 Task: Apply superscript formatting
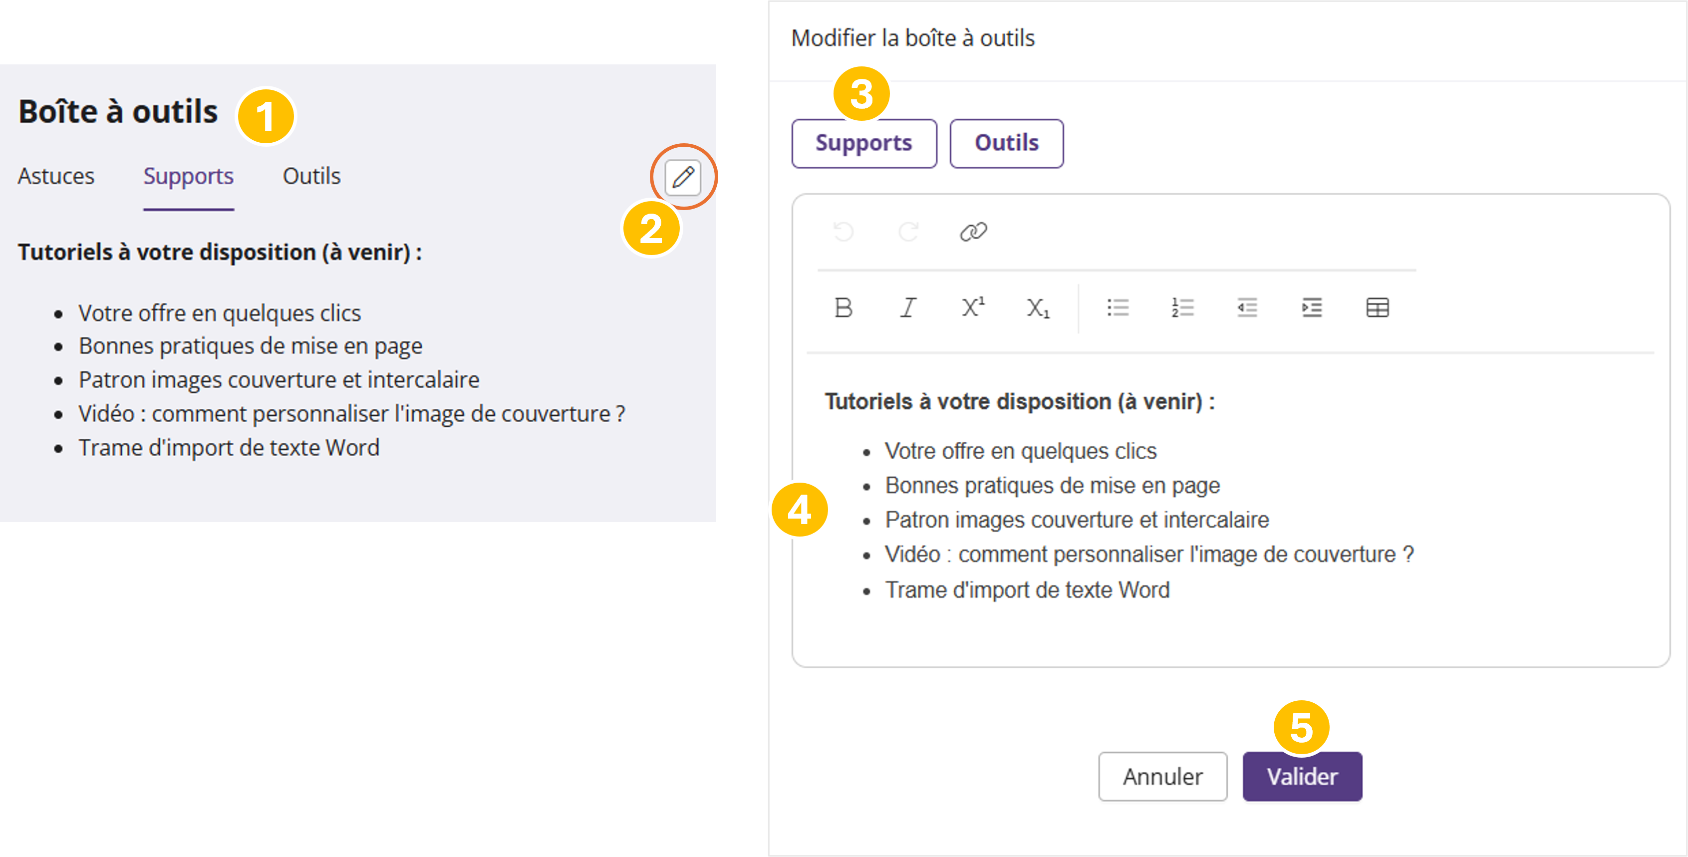click(973, 307)
